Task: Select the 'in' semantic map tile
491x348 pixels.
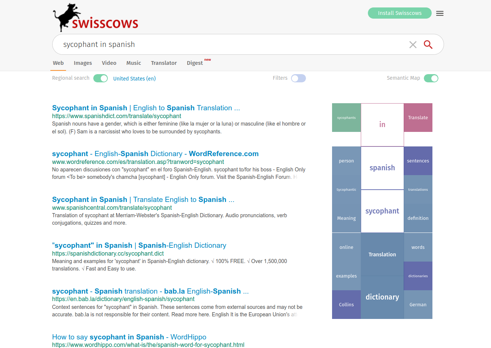Action: [382, 125]
